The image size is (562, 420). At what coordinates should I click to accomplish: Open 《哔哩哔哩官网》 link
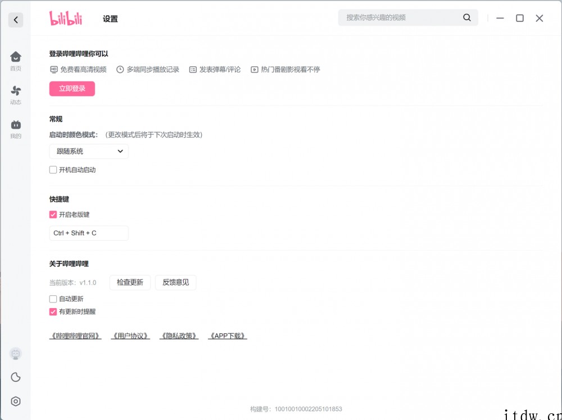[75, 336]
